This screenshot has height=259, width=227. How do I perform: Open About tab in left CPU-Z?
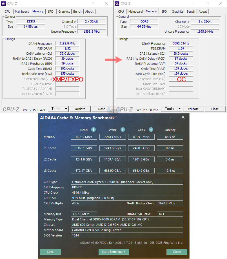[89, 12]
